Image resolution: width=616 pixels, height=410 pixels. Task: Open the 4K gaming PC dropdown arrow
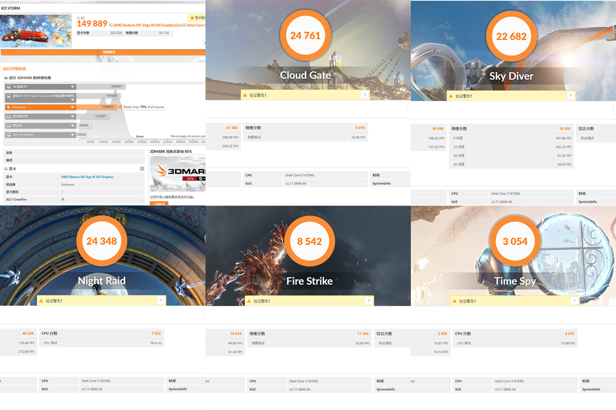[x=73, y=87]
